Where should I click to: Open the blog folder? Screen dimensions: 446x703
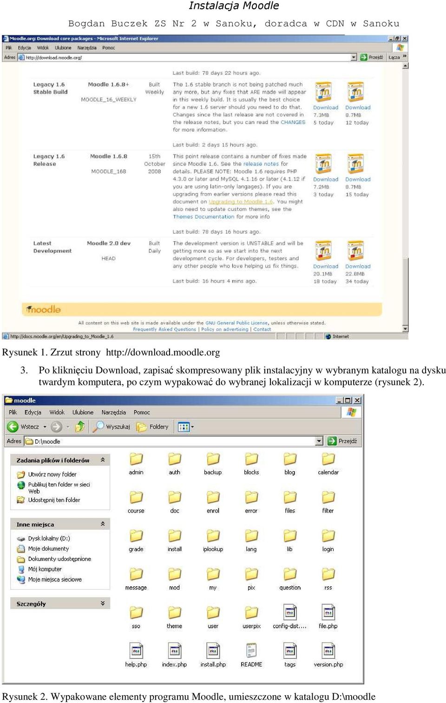290,463
